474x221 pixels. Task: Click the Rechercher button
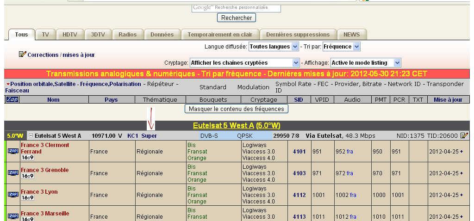pyautogui.click(x=237, y=18)
